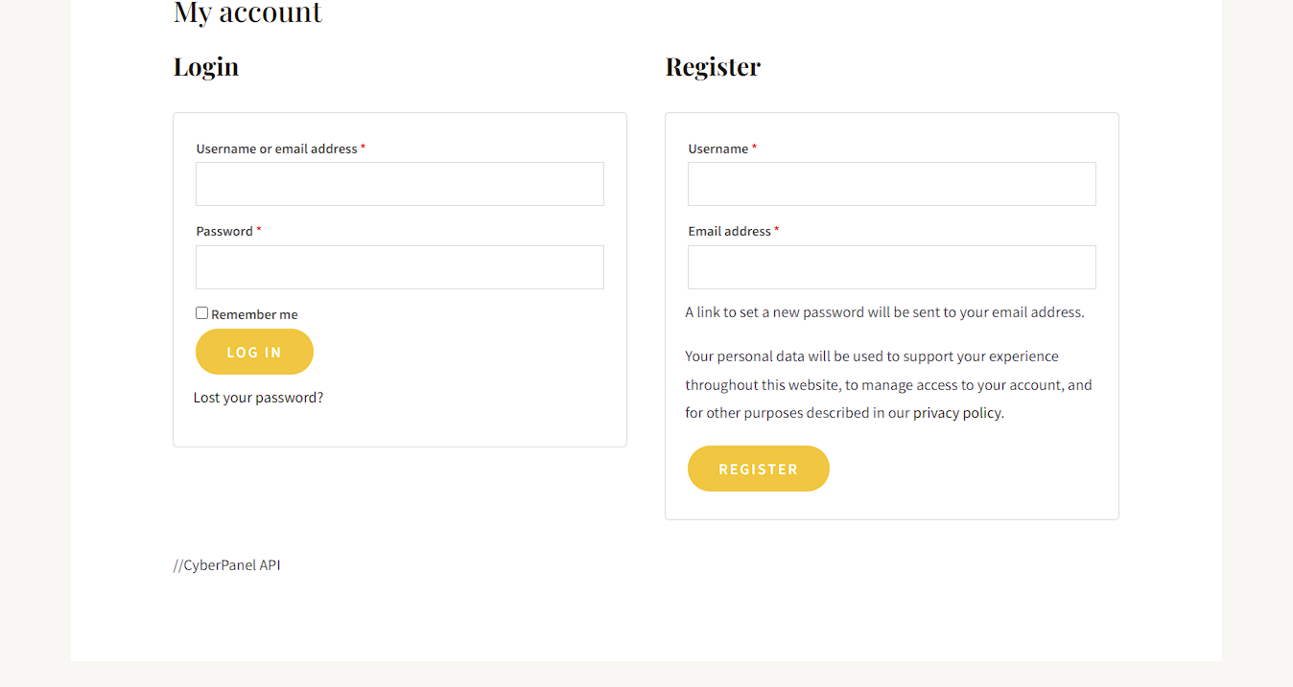Click the //CyberPanel API text
The image size is (1293, 687).
click(226, 565)
